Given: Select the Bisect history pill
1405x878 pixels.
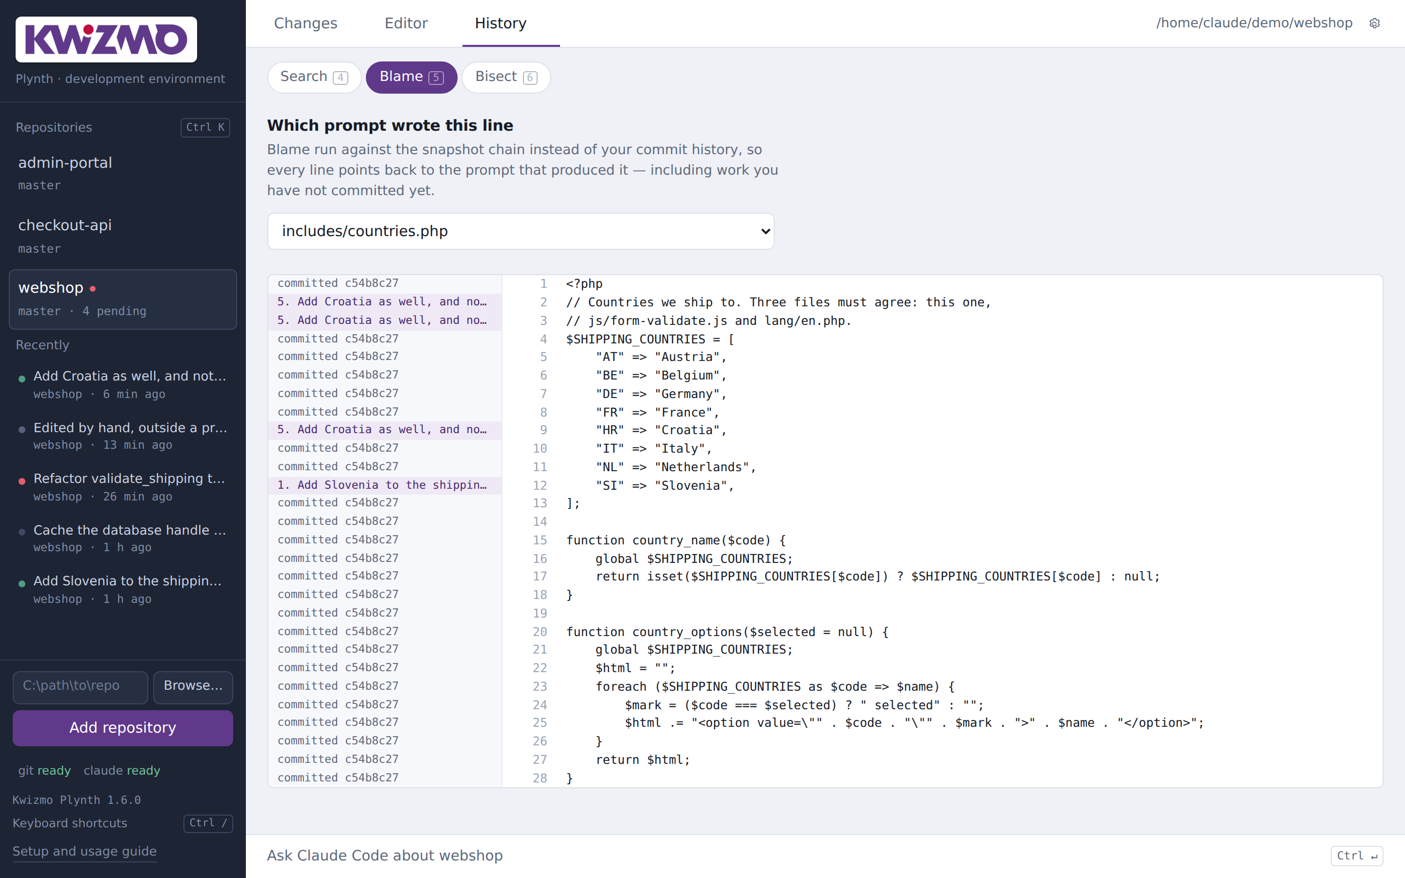Looking at the screenshot, I should click(x=506, y=77).
